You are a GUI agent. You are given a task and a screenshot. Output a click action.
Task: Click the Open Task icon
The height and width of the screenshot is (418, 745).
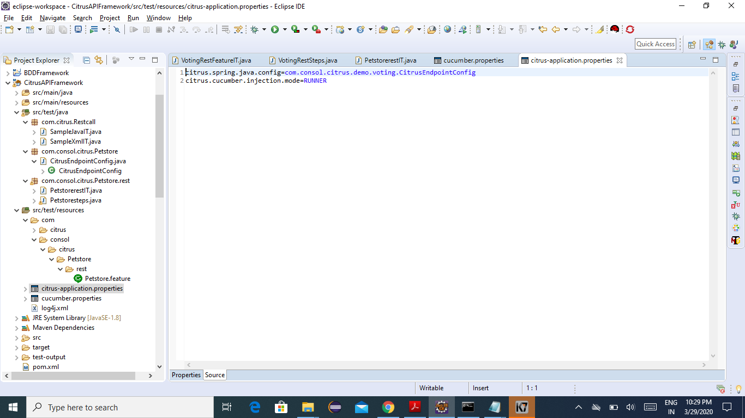pos(396,29)
